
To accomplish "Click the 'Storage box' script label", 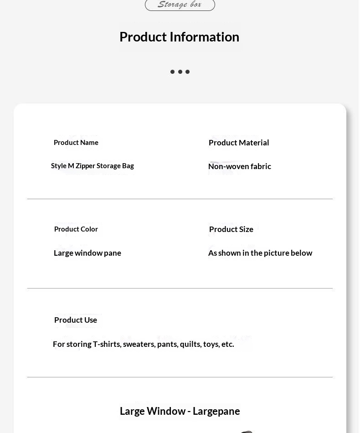I will coord(180,5).
